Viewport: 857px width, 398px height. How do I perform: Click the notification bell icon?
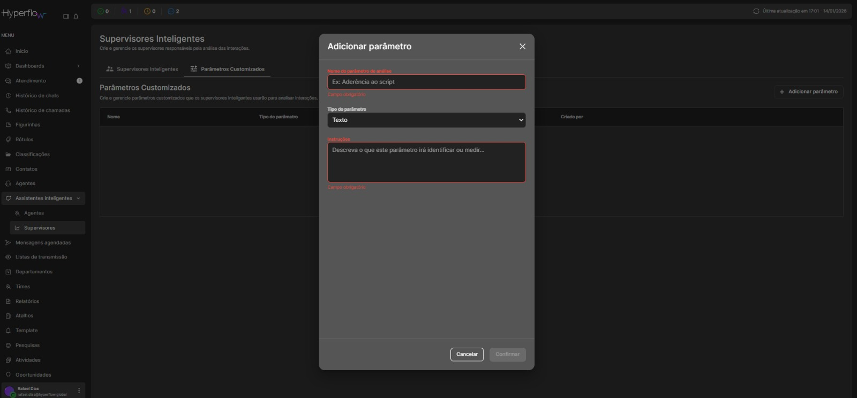pos(76,17)
